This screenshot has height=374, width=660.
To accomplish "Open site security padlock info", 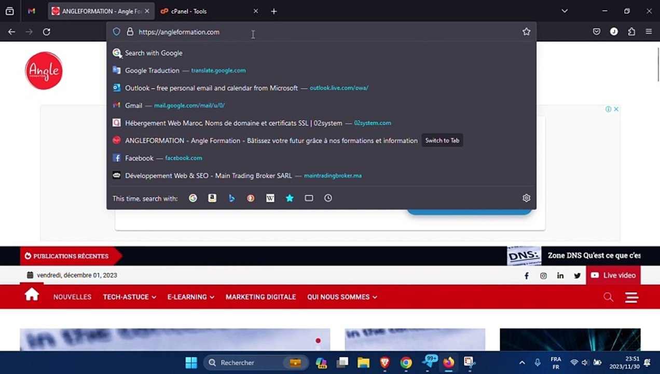I will pyautogui.click(x=130, y=32).
